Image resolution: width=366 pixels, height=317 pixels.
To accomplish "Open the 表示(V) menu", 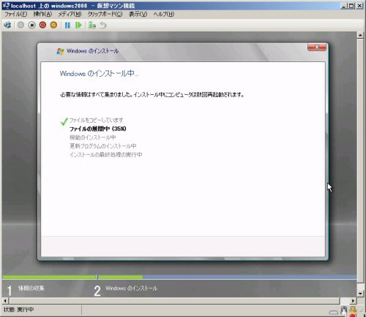I will [138, 14].
